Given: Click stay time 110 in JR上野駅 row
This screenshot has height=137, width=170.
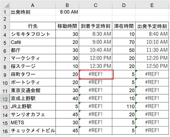Looking at the screenshot, I should (x=124, y=107).
